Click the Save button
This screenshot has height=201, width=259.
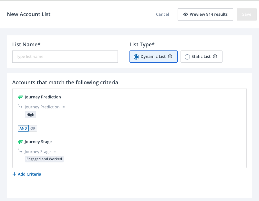(x=247, y=14)
